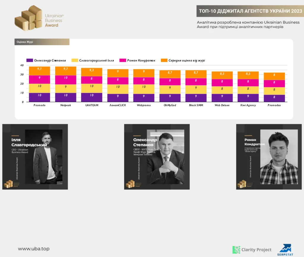This screenshot has width=304, height=257.
Task: Click yellow legend swatch for Славогородський Ілля
Action: pyautogui.click(x=75, y=60)
